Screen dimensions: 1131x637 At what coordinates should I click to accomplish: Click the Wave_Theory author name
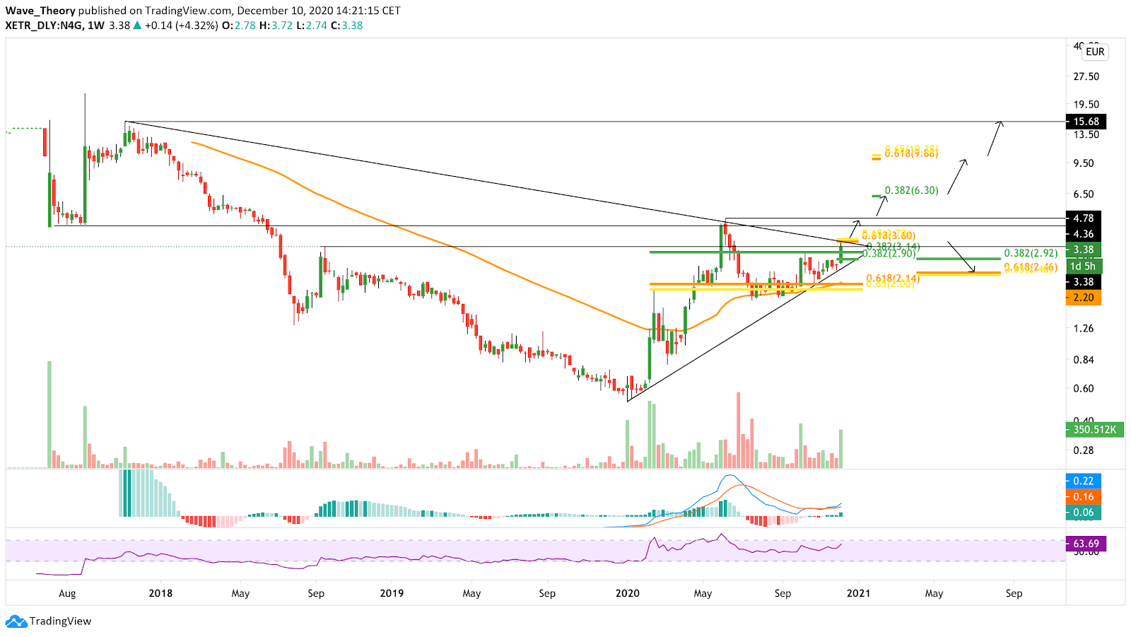[40, 11]
